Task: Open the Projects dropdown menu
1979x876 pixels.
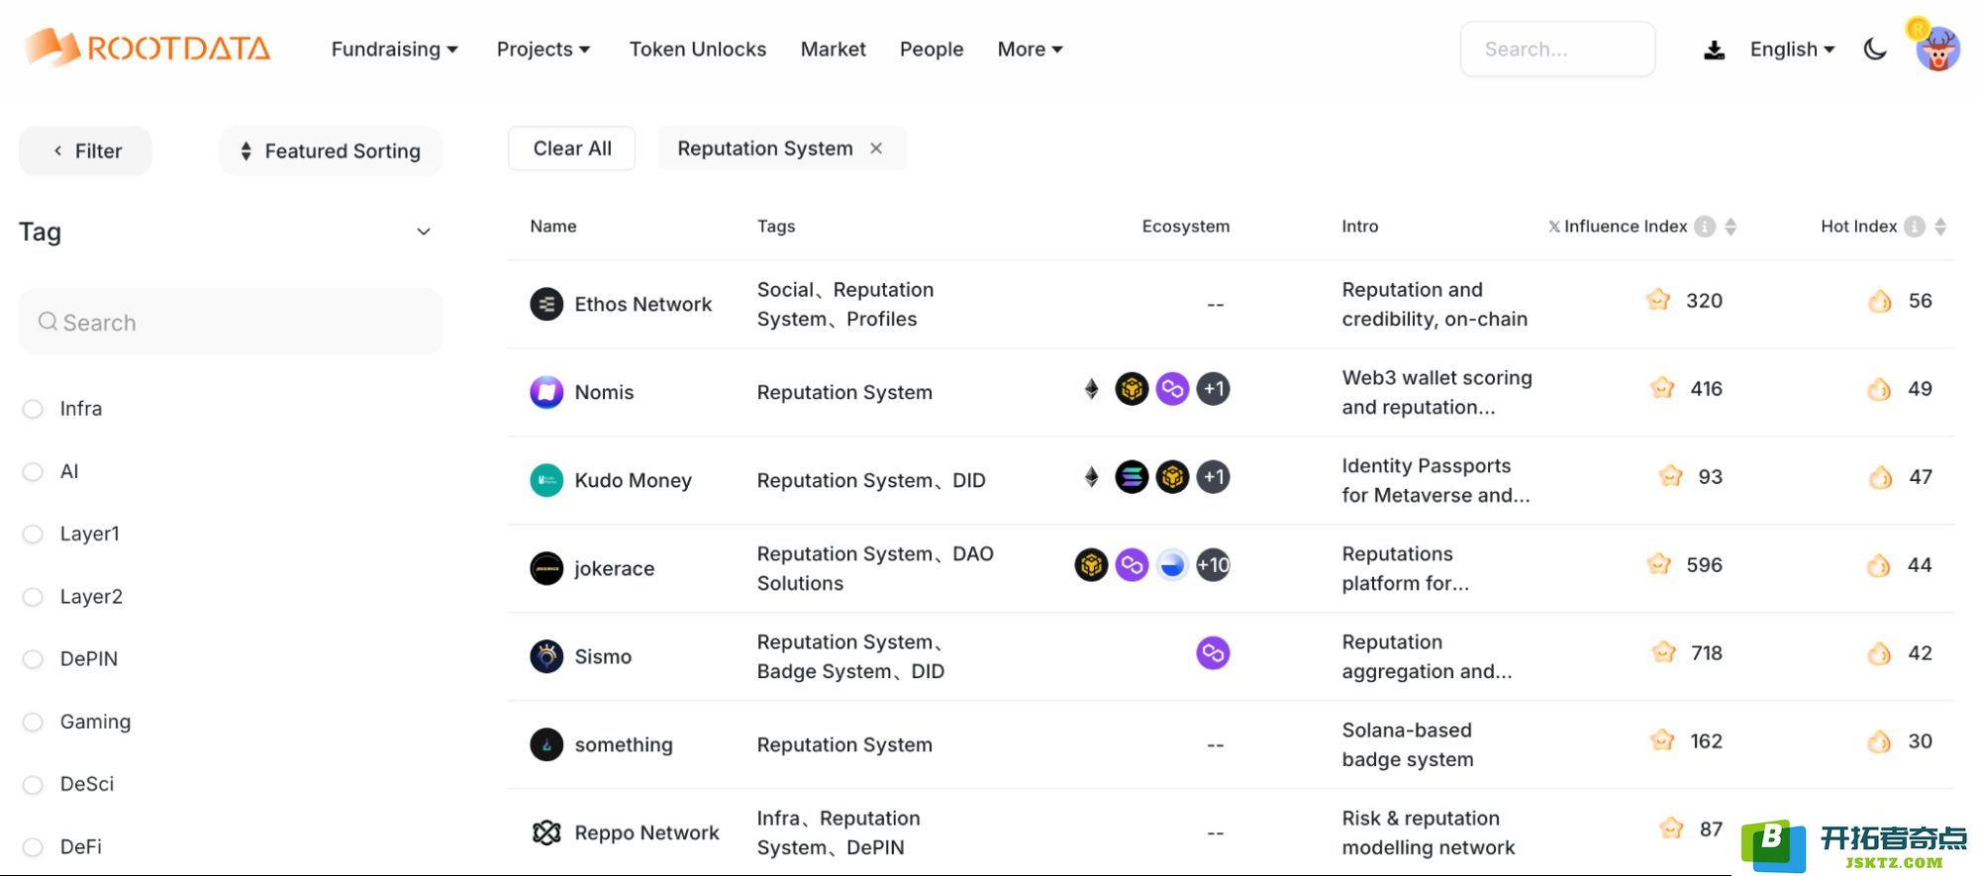Action: tap(544, 49)
